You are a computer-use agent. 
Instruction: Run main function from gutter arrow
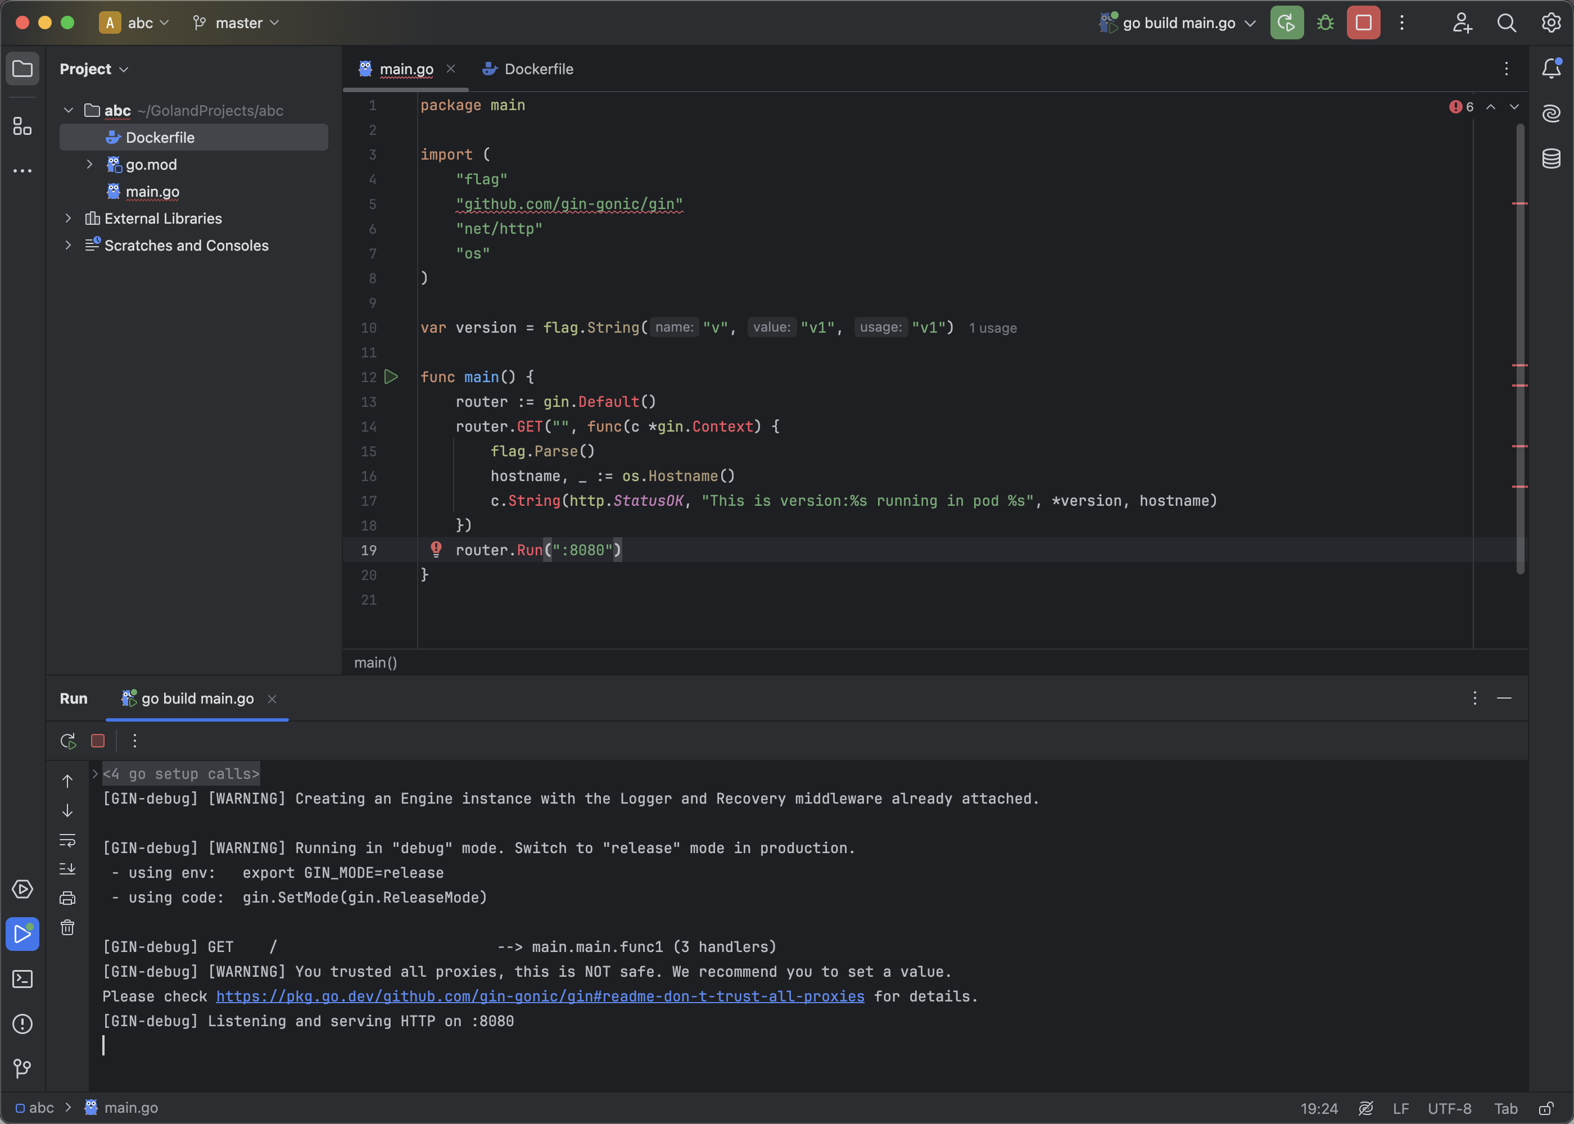click(x=391, y=377)
